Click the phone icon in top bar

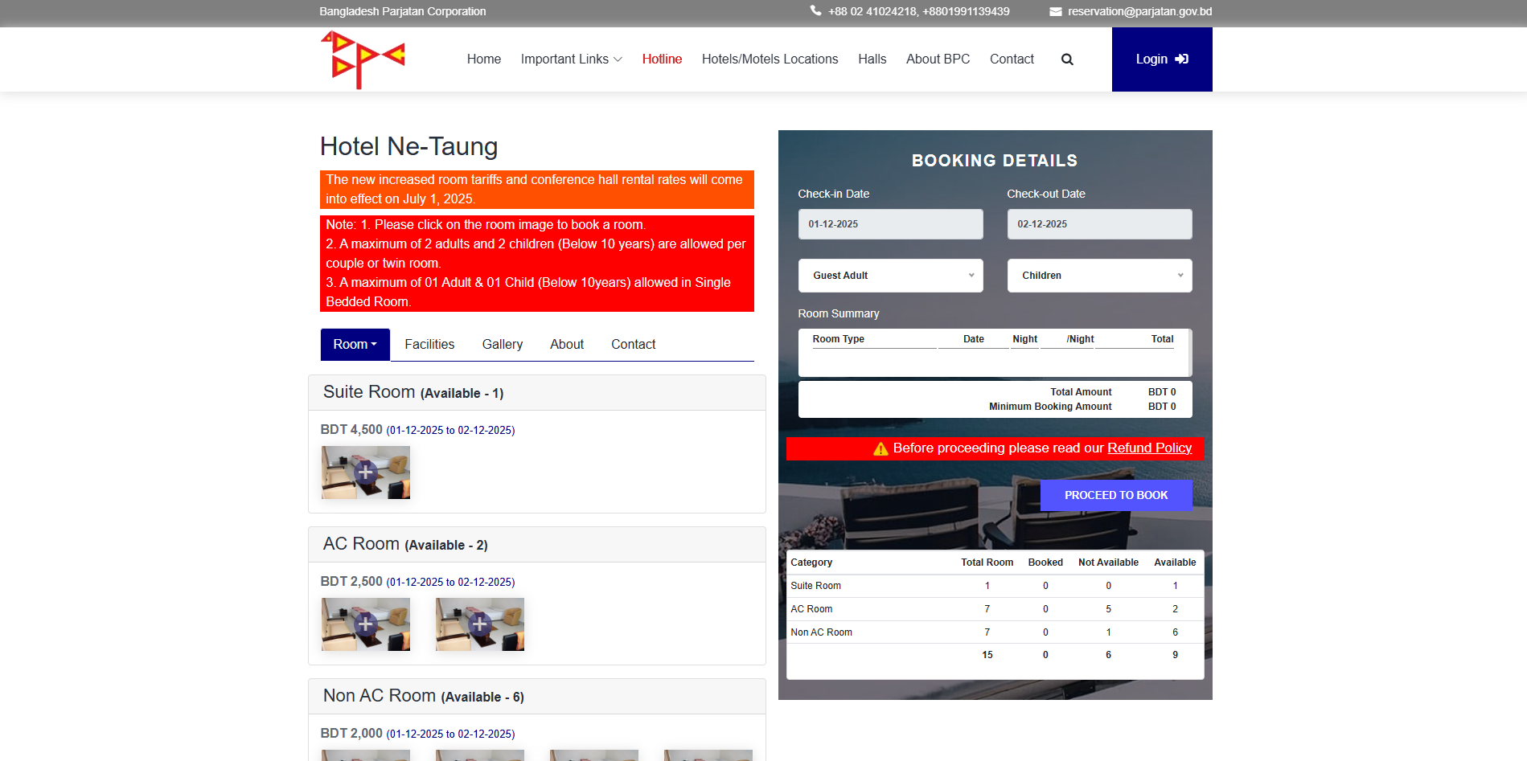(x=815, y=11)
